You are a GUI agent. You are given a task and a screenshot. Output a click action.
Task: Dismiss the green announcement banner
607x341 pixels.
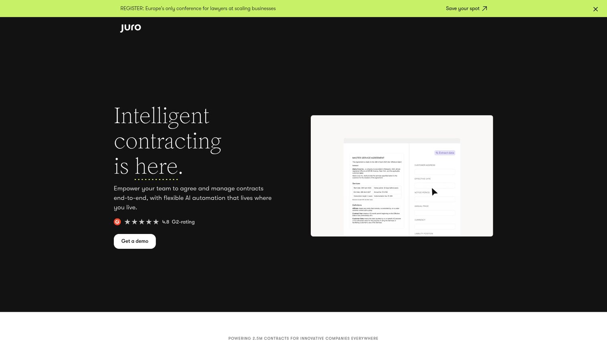595,9
